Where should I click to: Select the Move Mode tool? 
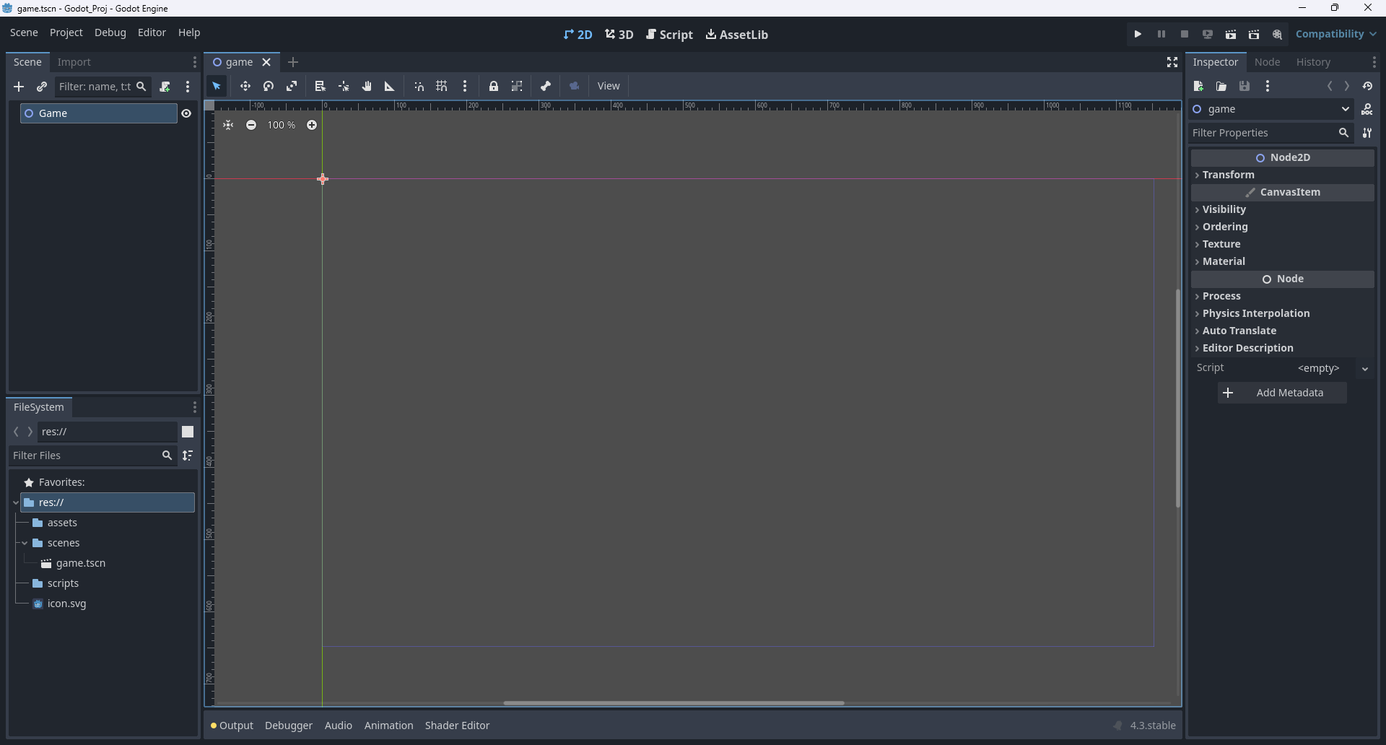click(x=245, y=87)
